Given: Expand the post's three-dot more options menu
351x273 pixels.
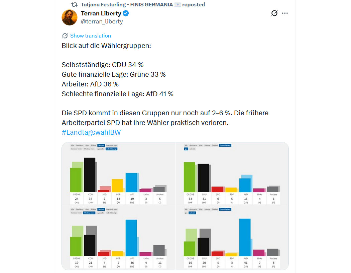Looking at the screenshot, I should click(285, 13).
